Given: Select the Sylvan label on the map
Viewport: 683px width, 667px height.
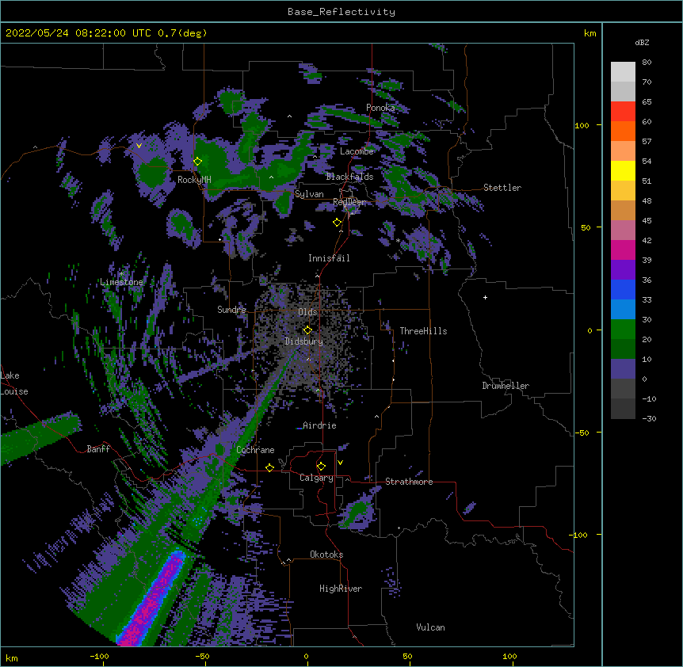Looking at the screenshot, I should pyautogui.click(x=309, y=194).
